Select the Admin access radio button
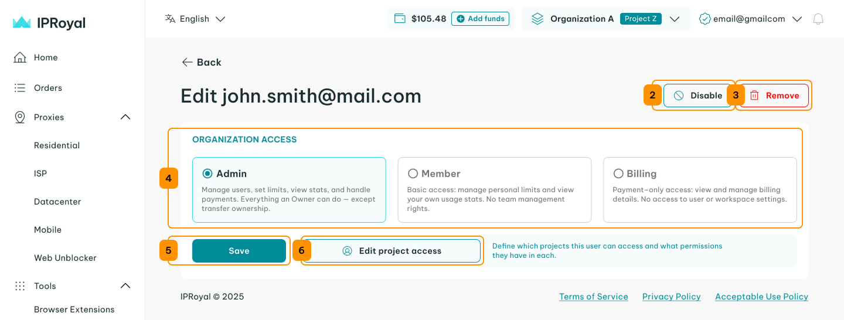The image size is (844, 320). coord(207,173)
